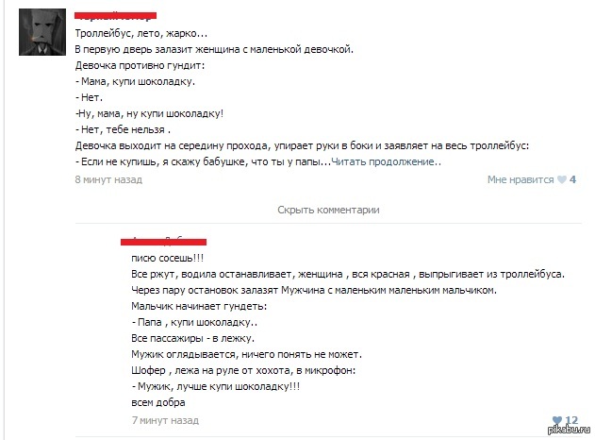Screen dimensions: 595x440
Task: Collapse comments via "Скрыть комментарии"
Action: coord(328,210)
